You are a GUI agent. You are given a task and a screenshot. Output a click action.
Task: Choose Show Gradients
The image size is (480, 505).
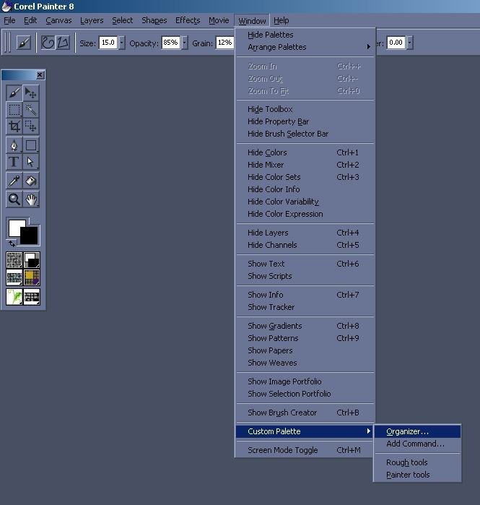(305, 326)
